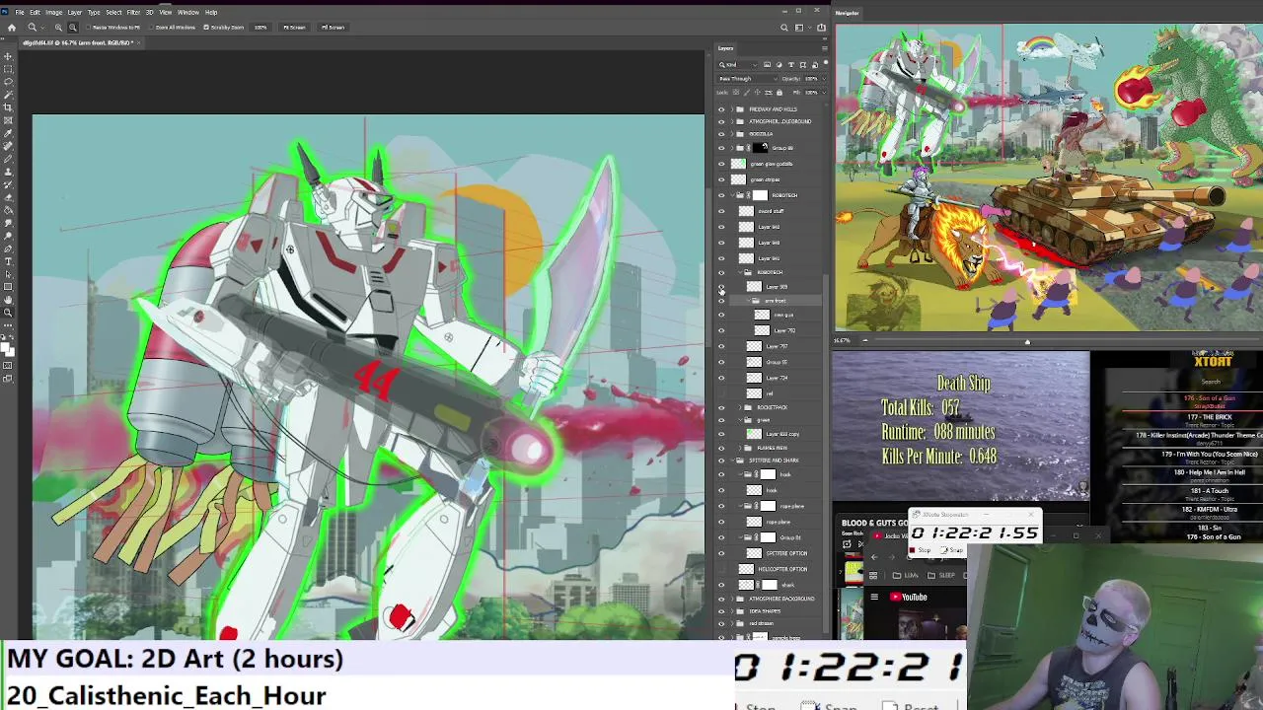This screenshot has height=710, width=1263.
Task: Select the Rectangular Marquee tool
Action: tap(8, 69)
